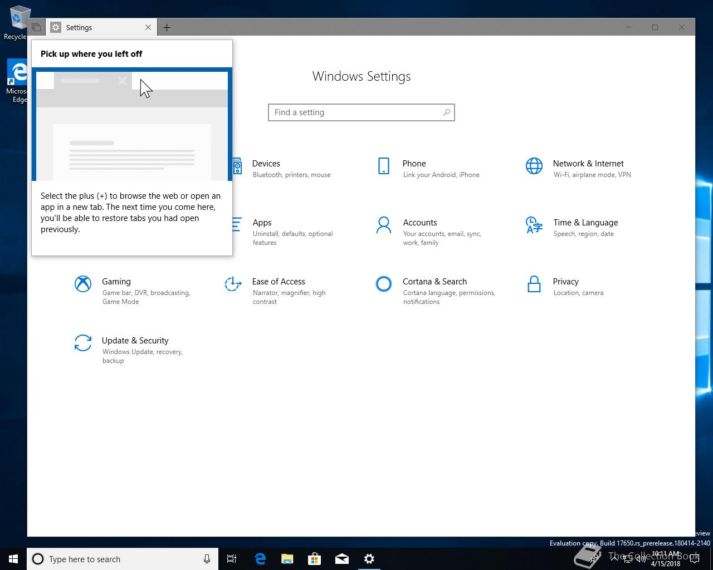Viewport: 713px width, 570px height.
Task: Click 'Windows Update, recovery, backup' description
Action: 143,356
